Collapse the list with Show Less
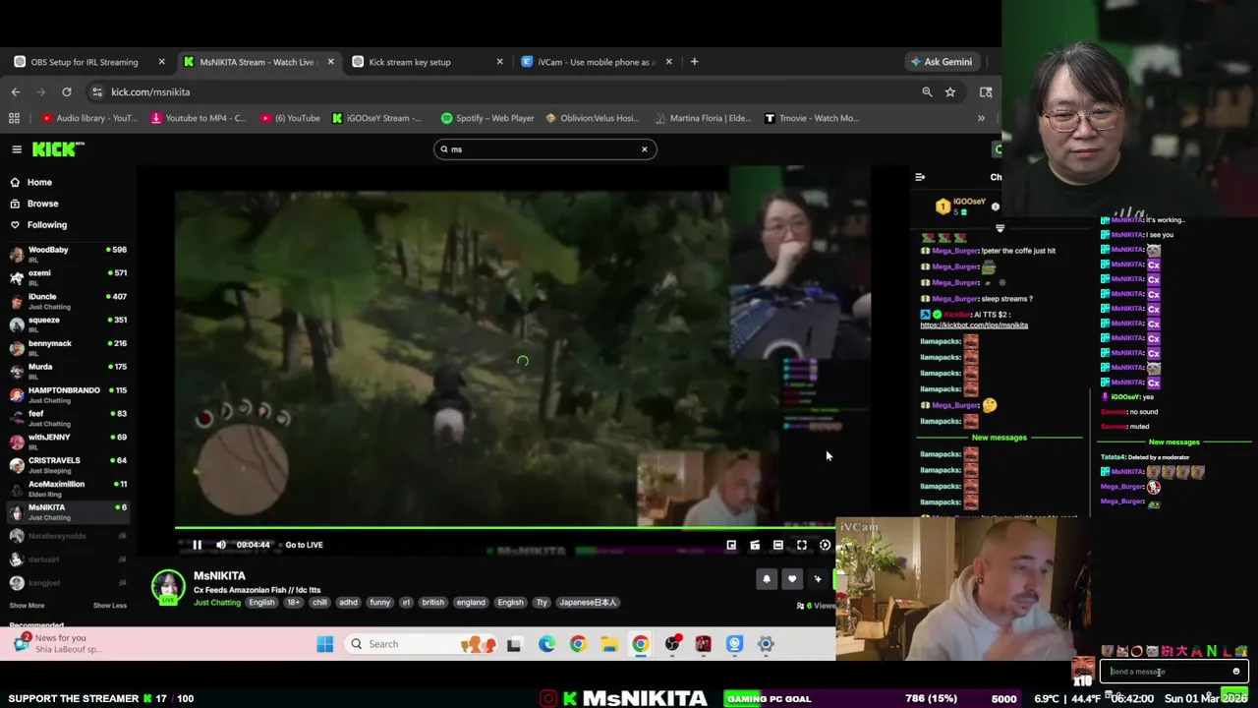 tap(110, 606)
